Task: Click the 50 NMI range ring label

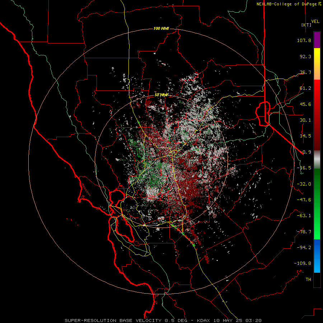Action: 161,95
